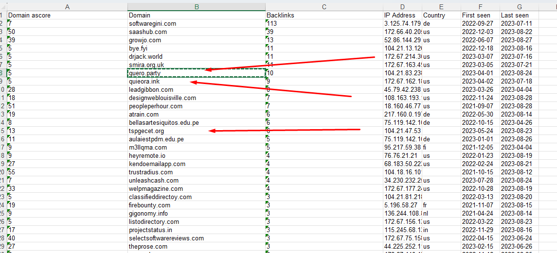
Task: Select the welpmagazine.com cell
Action: [x=197, y=188]
